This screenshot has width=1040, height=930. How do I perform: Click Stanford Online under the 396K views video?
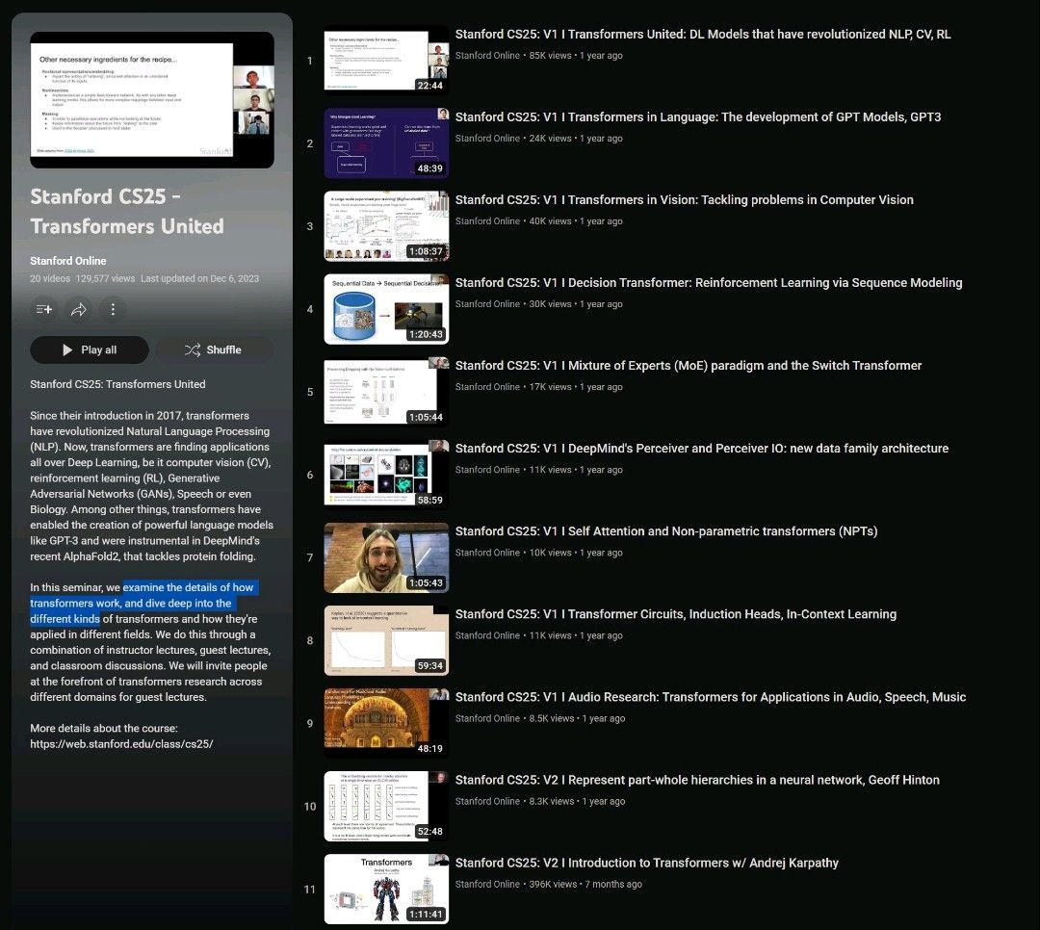coord(487,884)
